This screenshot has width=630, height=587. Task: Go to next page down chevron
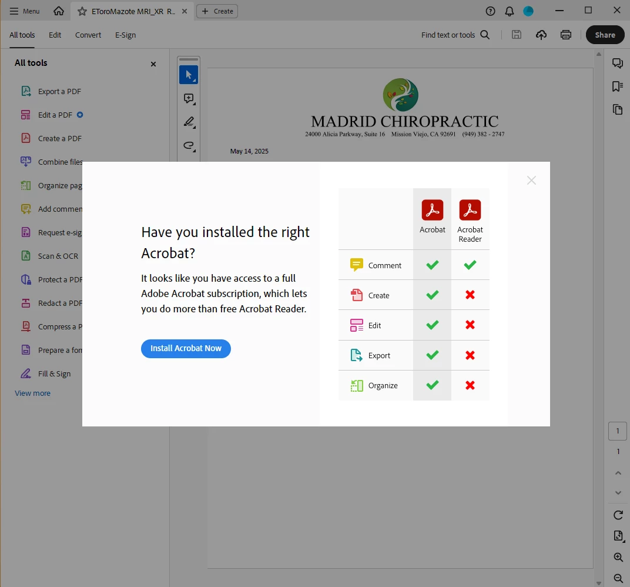(x=618, y=492)
